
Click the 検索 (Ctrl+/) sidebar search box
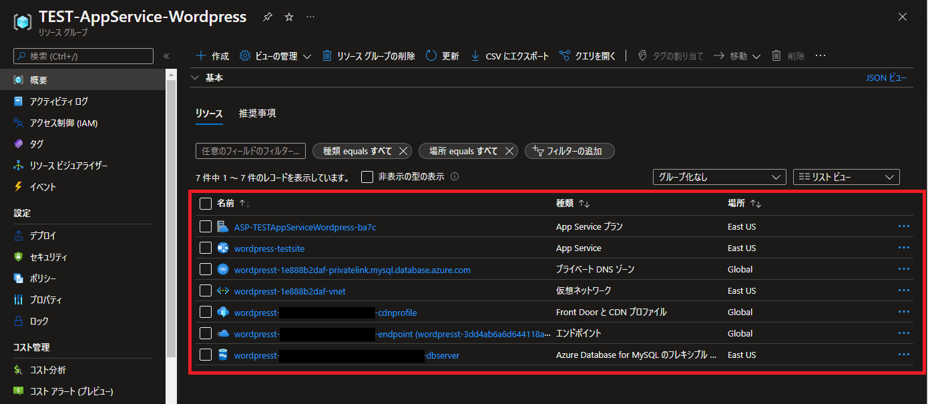[x=83, y=56]
